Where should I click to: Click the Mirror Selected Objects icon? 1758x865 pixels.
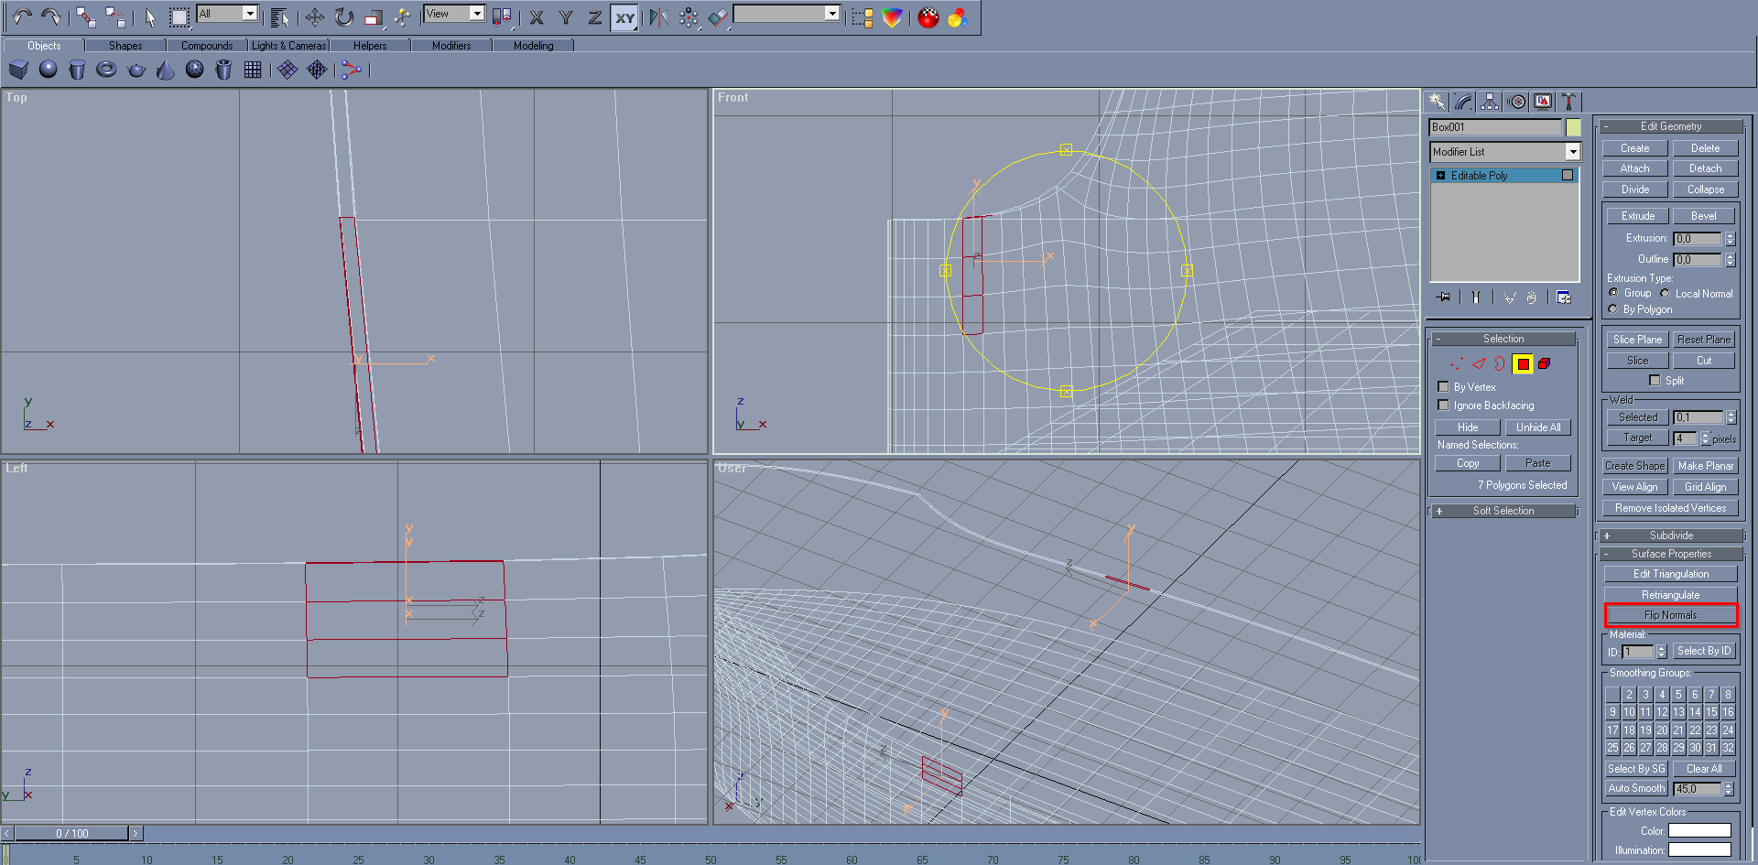tap(658, 16)
